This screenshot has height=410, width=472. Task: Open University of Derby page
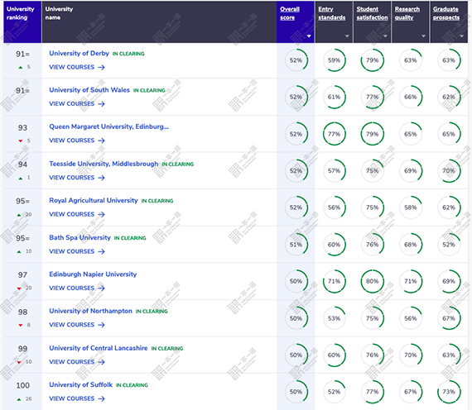(79, 53)
